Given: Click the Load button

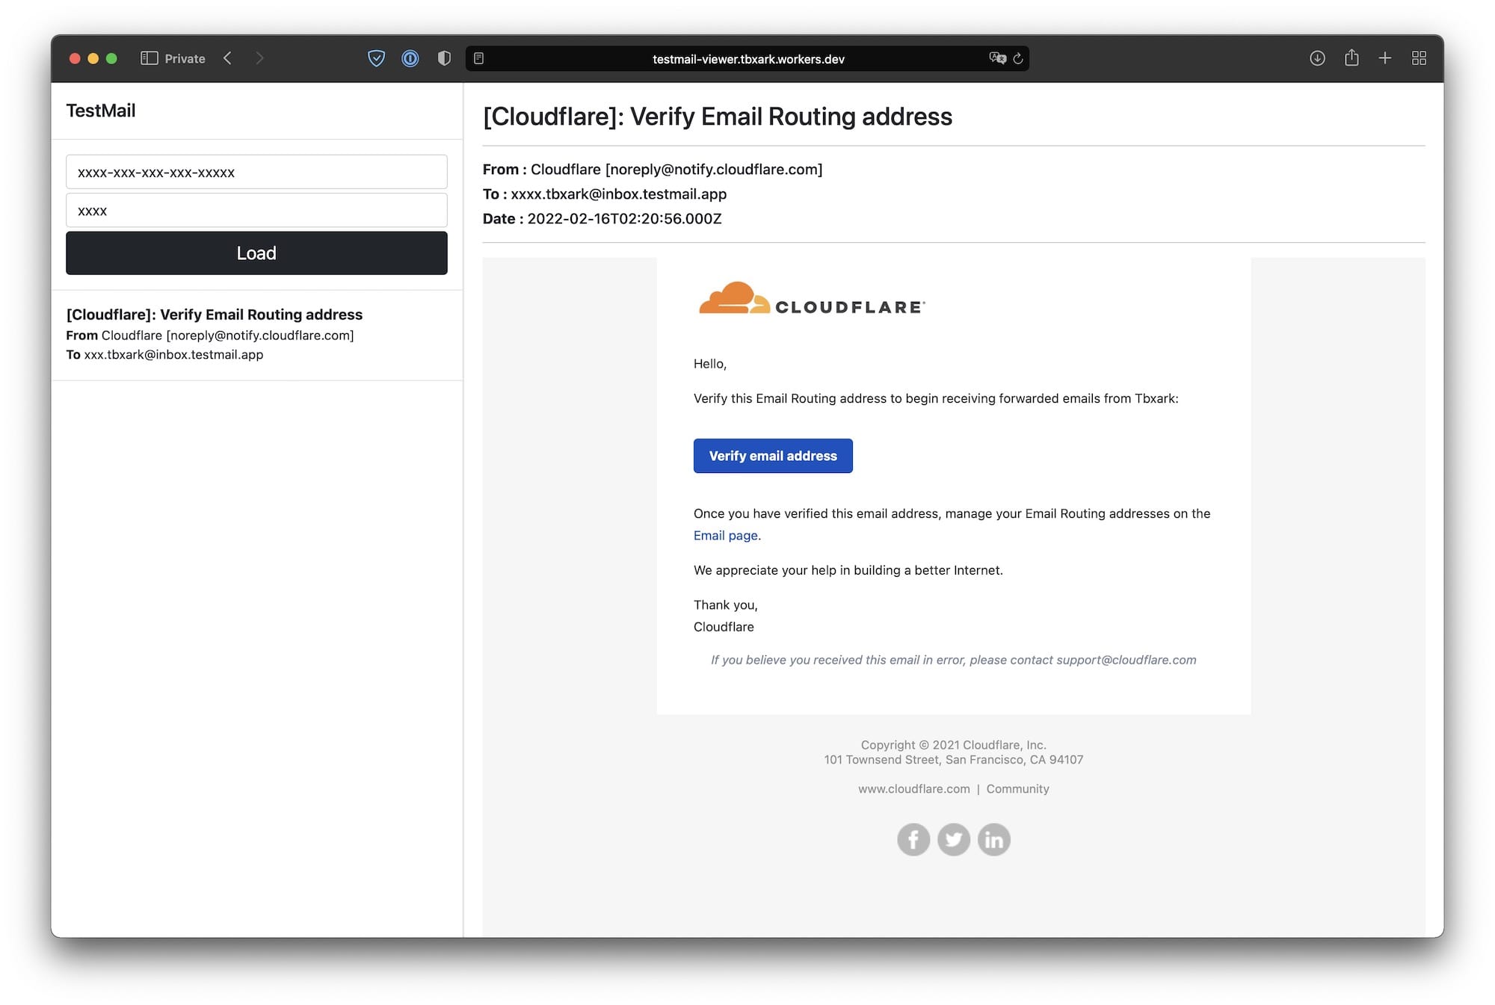Looking at the screenshot, I should (x=256, y=253).
